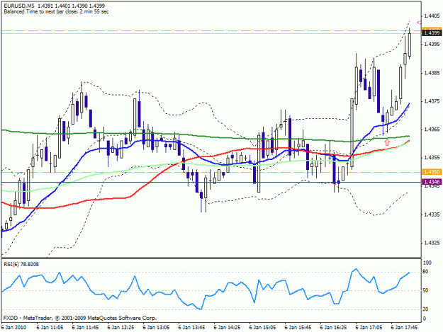The image size is (443, 332).
Task: Click the 1.4385 price axis label
Action: [432, 73]
